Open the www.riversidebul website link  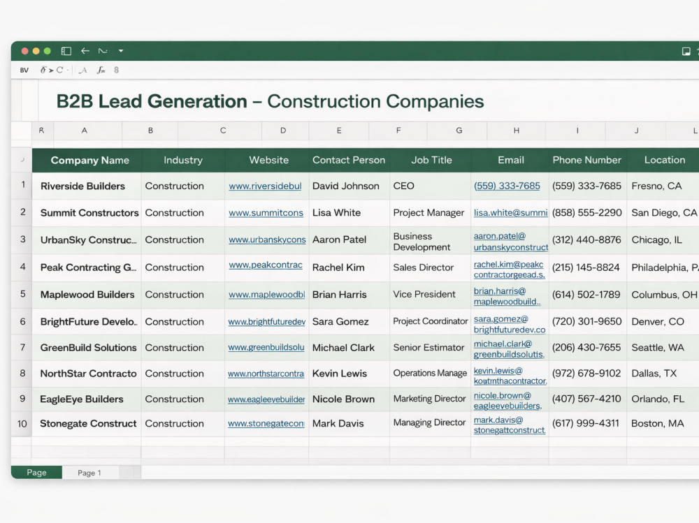pos(265,186)
